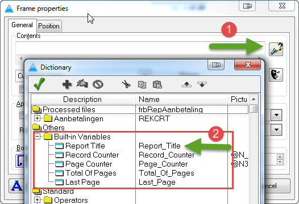Screen dimensions: 299x204
Task: Select the Record Counter tree item
Action: pos(92,155)
